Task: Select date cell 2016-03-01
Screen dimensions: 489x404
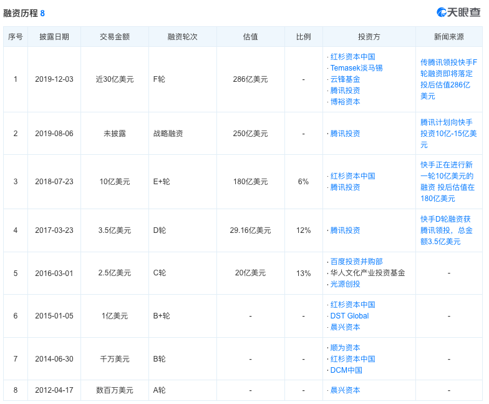Action: pos(54,273)
